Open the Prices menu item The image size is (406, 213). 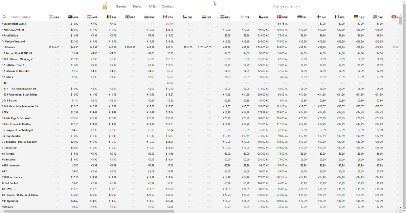[137, 6]
